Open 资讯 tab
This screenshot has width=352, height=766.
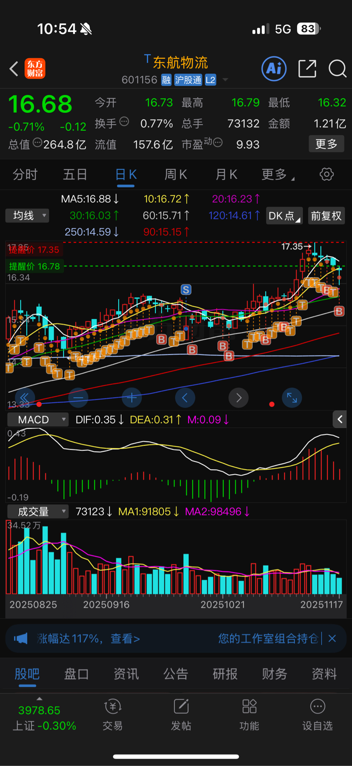126,674
